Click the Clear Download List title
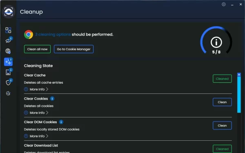Image resolution: width=245 pixels, height=153 pixels. pos(41,145)
